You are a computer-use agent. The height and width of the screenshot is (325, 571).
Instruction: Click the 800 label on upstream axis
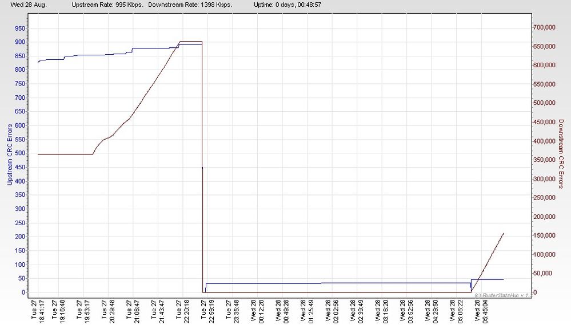point(20,70)
